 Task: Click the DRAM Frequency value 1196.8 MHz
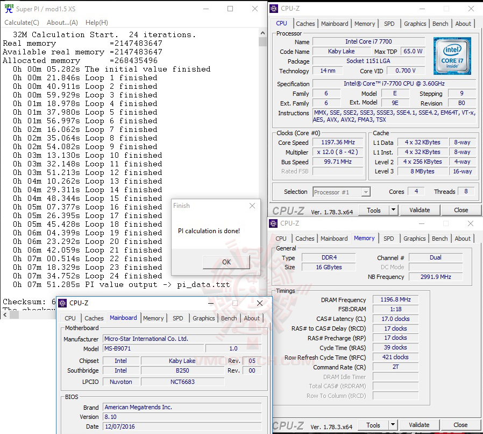click(395, 299)
